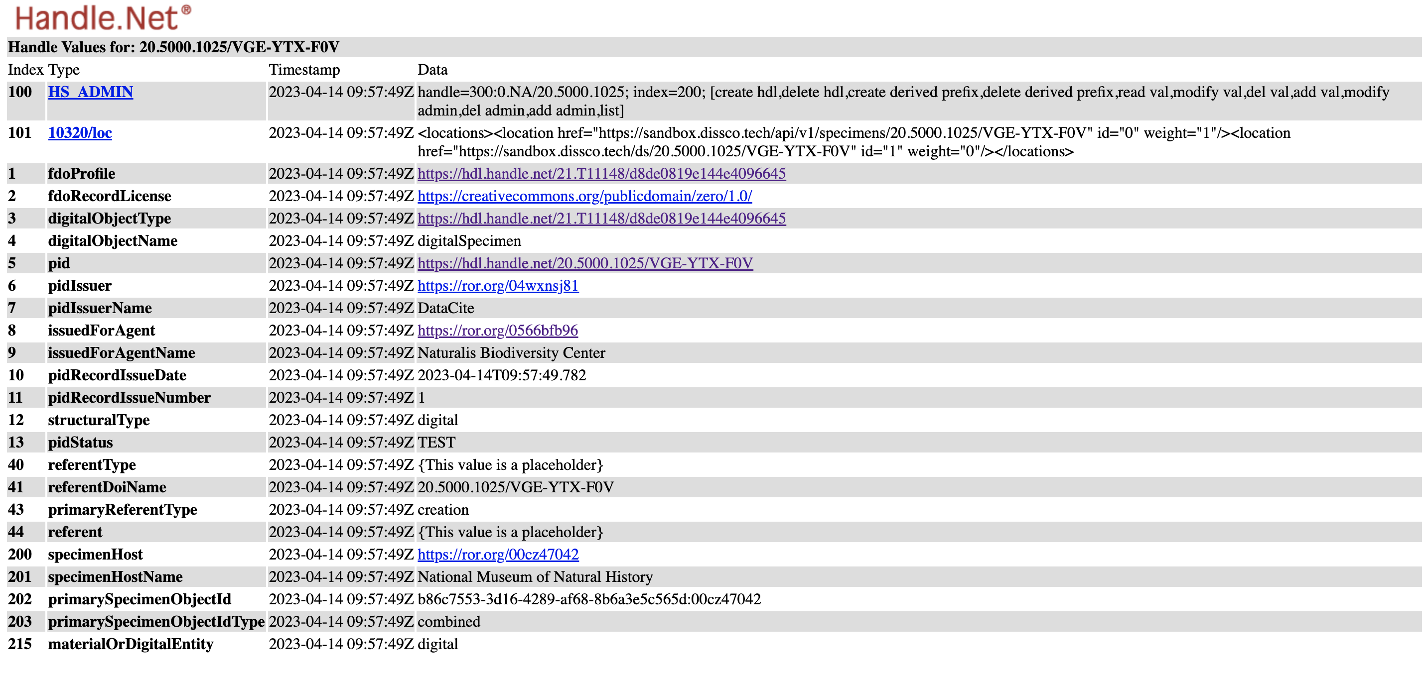Click the 'combined' data value
Image resolution: width=1424 pixels, height=673 pixels.
tap(449, 622)
